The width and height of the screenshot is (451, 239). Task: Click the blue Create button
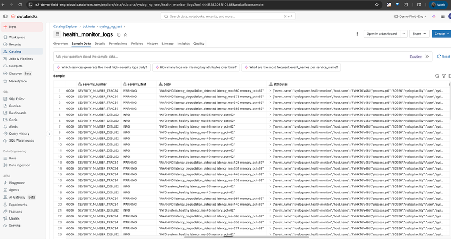click(x=439, y=33)
